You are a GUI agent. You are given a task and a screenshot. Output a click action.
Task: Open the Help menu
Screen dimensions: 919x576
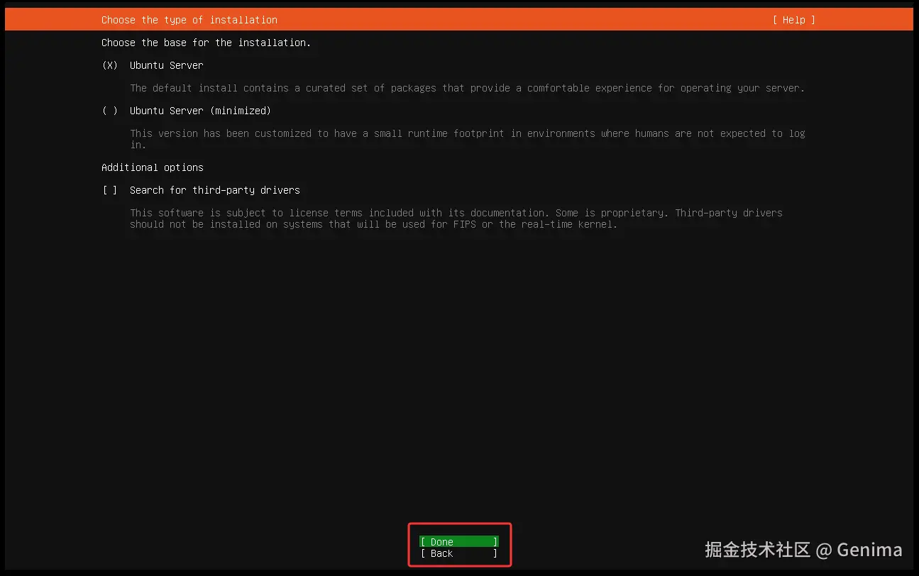tap(794, 20)
